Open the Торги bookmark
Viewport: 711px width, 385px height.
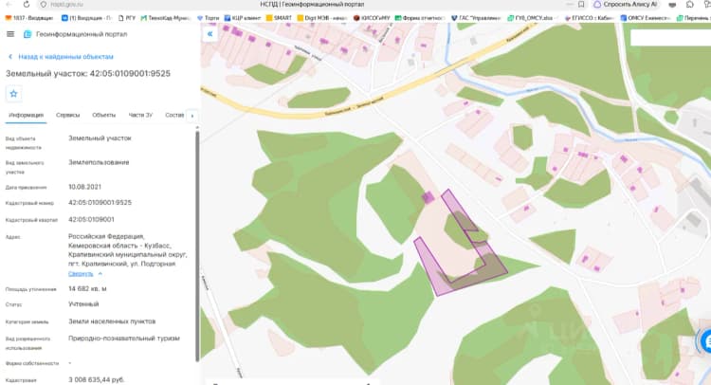[x=209, y=18]
